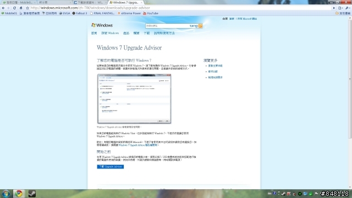Go back with the browser back arrow
This screenshot has width=352, height=198.
click(x=3, y=8)
